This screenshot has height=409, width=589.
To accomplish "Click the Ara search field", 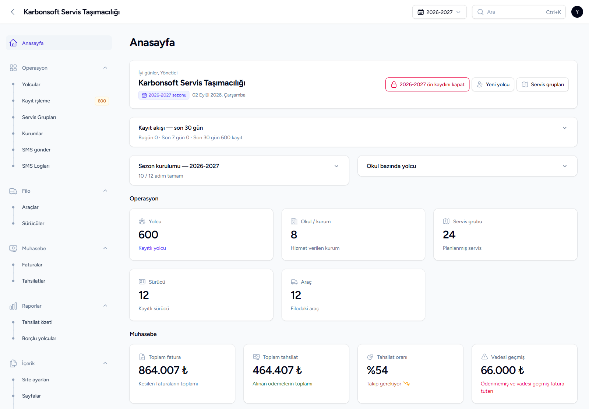I will pos(519,12).
